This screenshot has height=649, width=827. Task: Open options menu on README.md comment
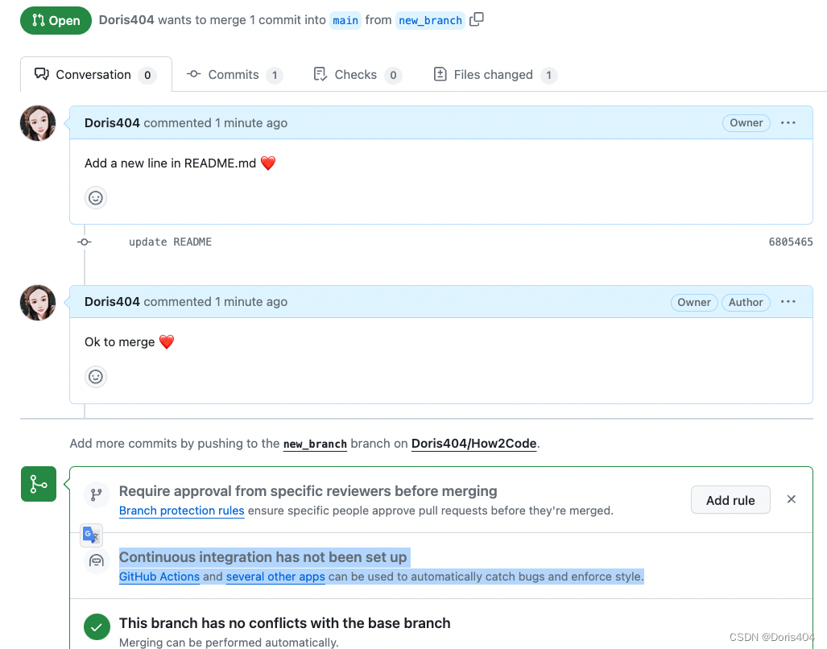click(x=788, y=123)
